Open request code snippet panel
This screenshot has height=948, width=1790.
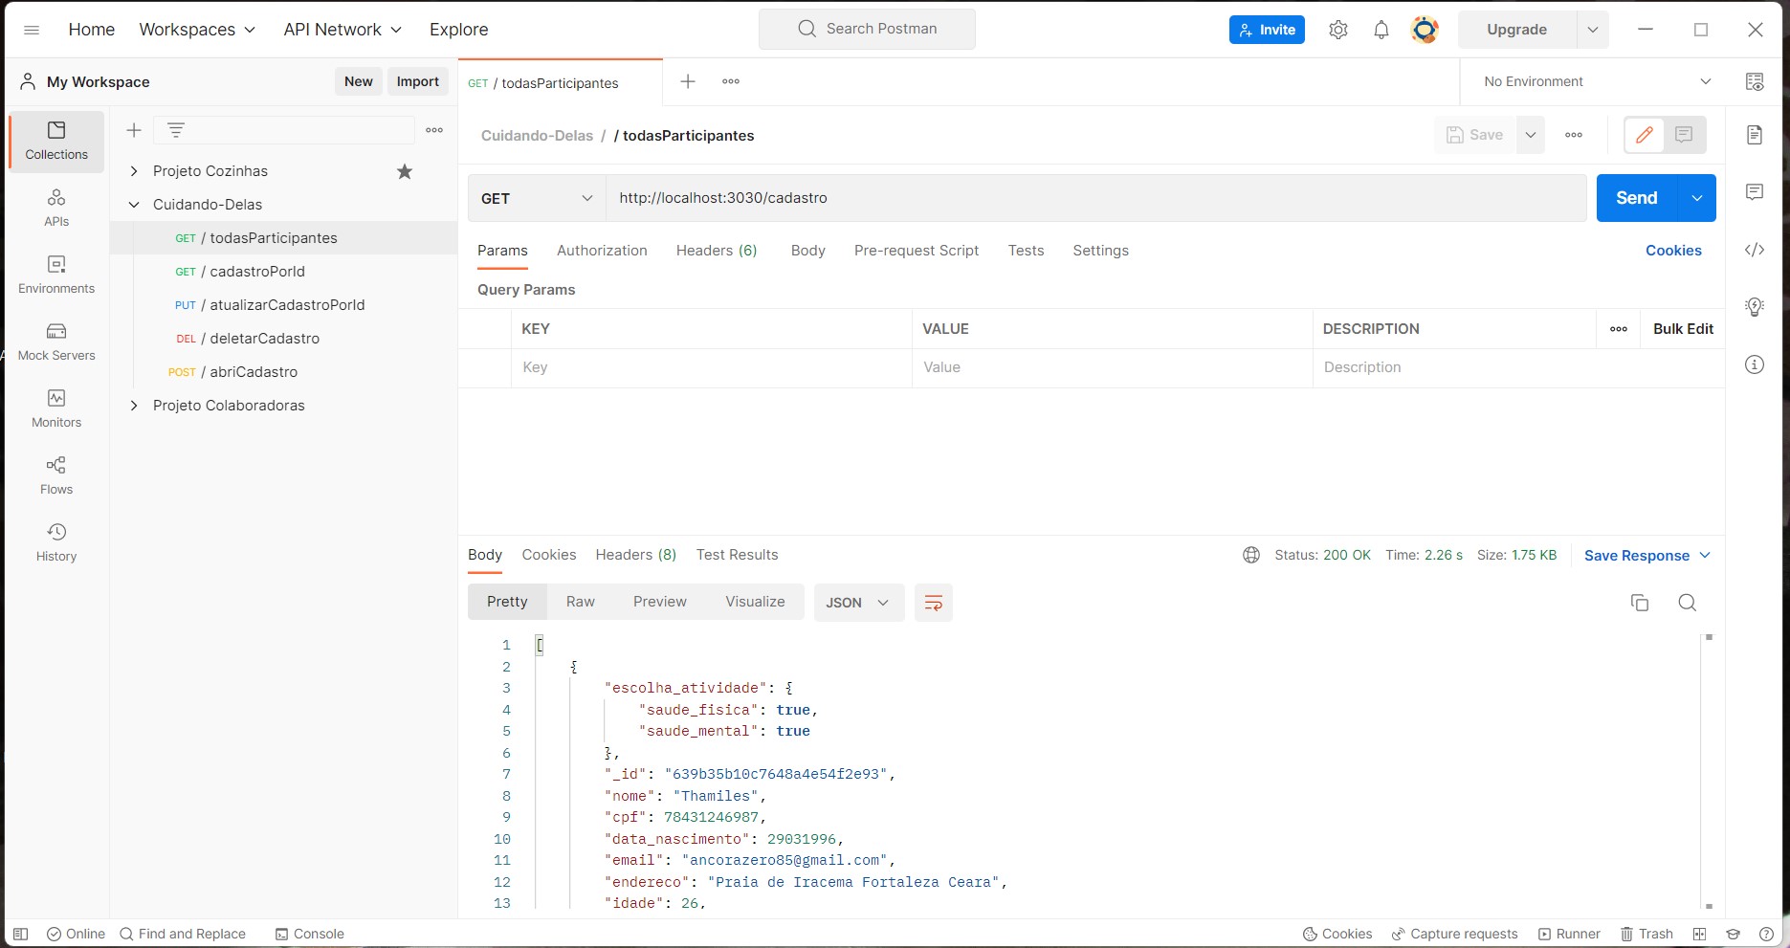point(1755,250)
